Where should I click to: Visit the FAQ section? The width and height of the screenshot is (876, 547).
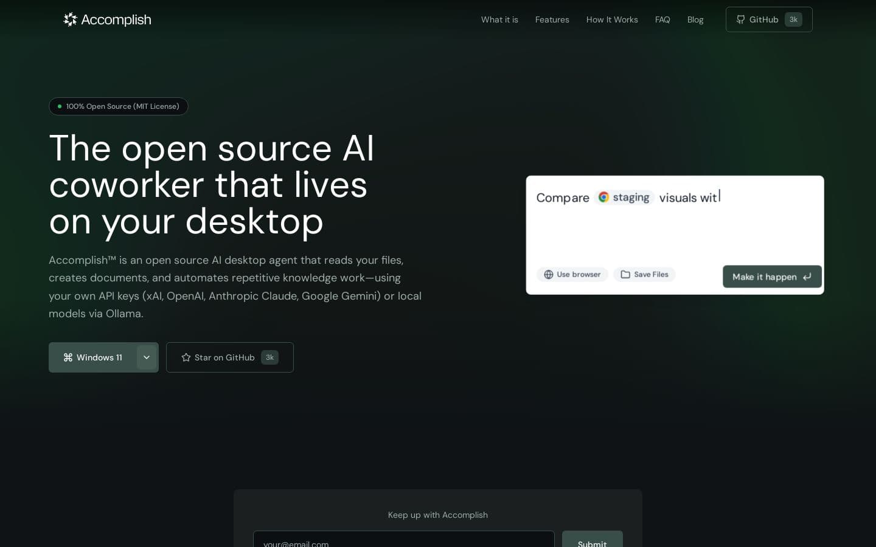(x=662, y=19)
